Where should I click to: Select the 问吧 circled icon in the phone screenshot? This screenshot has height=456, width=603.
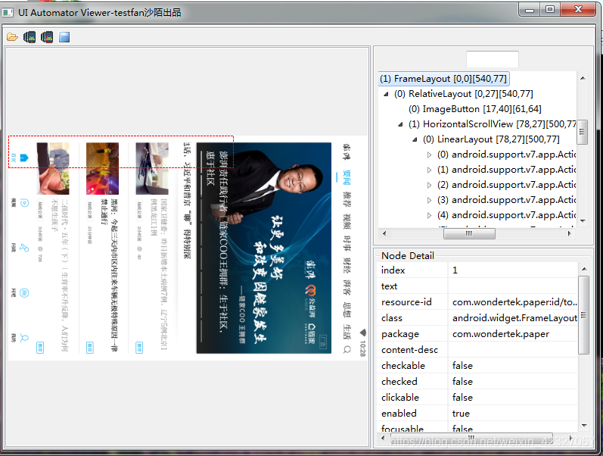(x=24, y=293)
